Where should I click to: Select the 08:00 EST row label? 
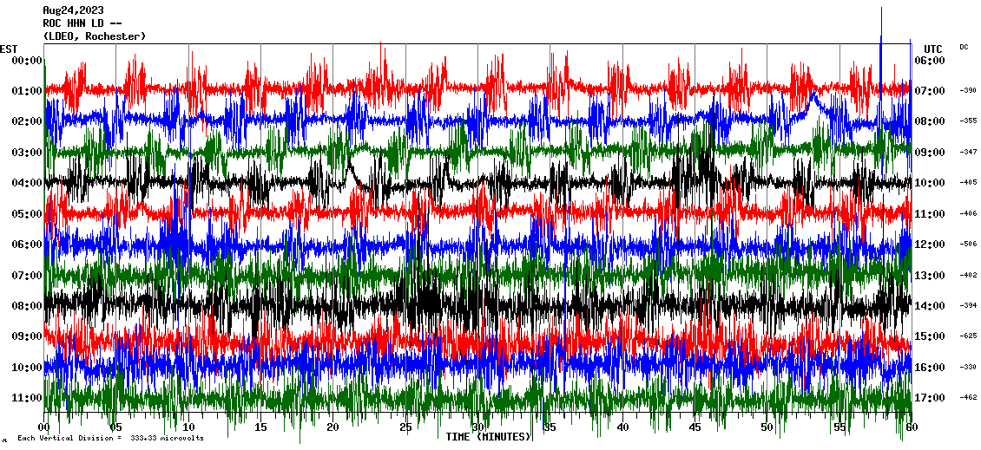click(x=28, y=306)
